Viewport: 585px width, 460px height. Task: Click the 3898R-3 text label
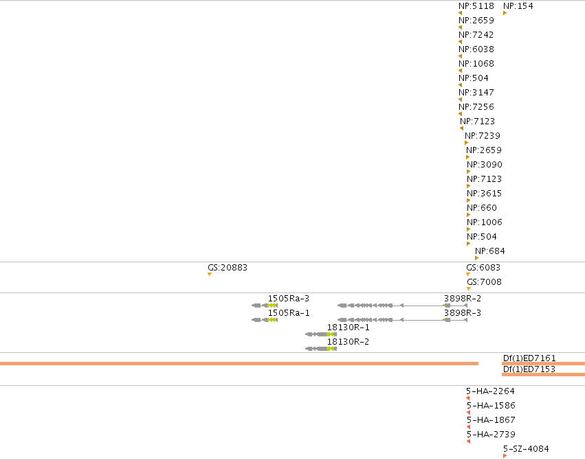click(463, 313)
